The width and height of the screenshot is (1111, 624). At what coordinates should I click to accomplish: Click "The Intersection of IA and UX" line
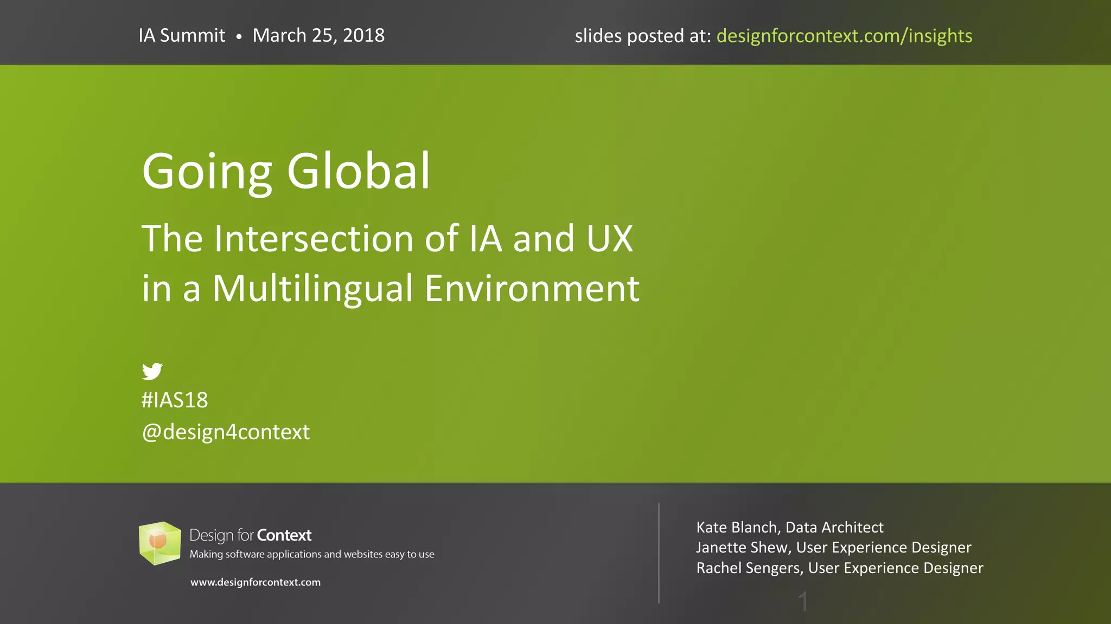pos(387,238)
